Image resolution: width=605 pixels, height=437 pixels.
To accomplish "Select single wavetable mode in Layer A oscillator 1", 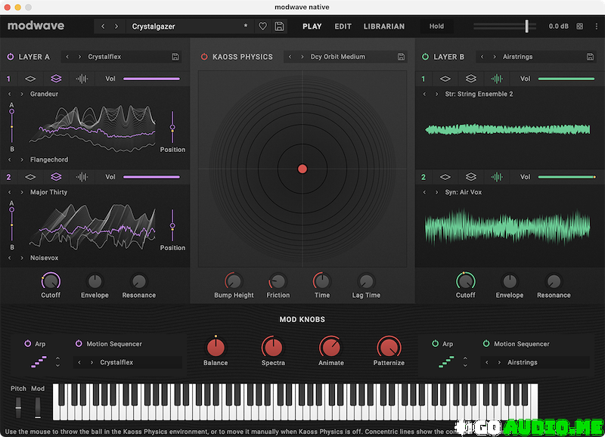I will [30, 79].
